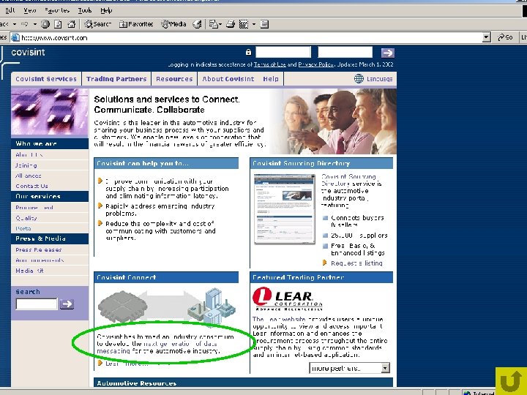This screenshot has width=527, height=395.
Task: Click the login submit arrow button
Action: point(387,53)
